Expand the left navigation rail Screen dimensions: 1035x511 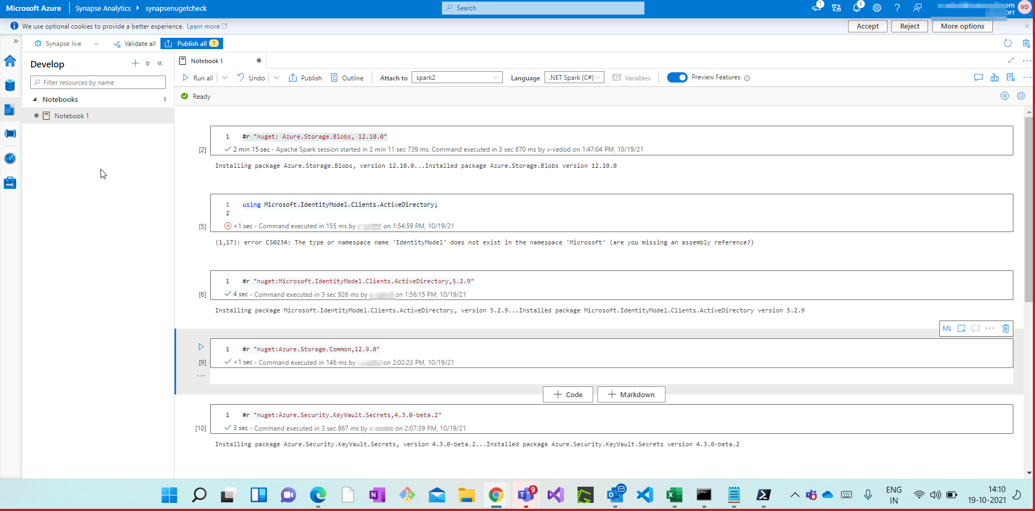tap(16, 41)
